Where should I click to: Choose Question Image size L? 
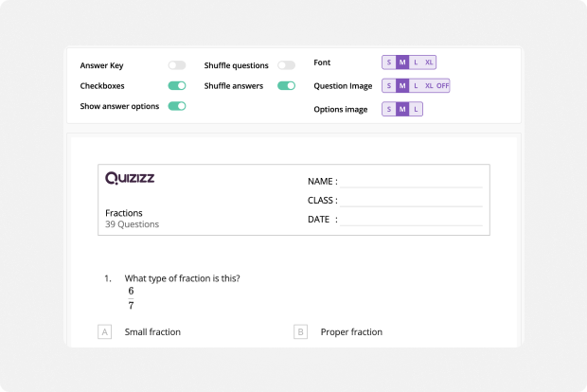pos(416,86)
